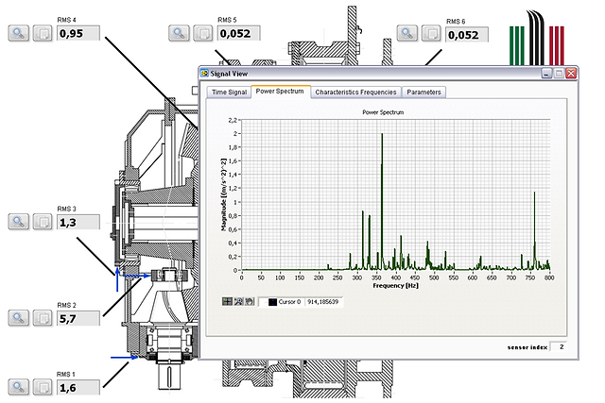Image resolution: width=605 pixels, height=403 pixels.
Task: Click the 800 tick label on frequency axis
Action: pyautogui.click(x=549, y=277)
